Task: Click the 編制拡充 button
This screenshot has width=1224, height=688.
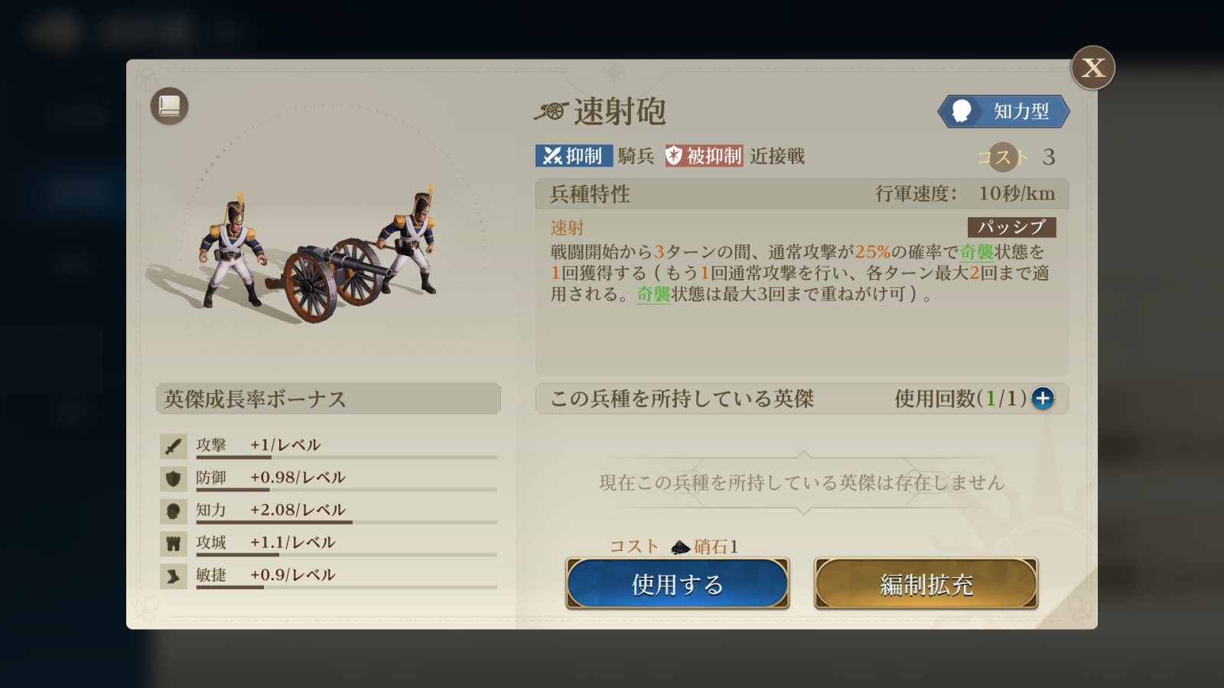Action: coord(926,584)
